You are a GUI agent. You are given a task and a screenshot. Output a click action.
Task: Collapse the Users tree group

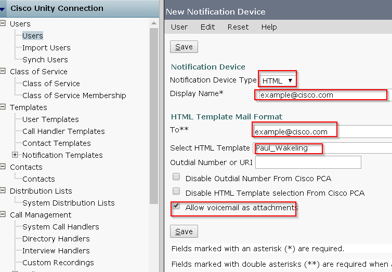[3, 23]
